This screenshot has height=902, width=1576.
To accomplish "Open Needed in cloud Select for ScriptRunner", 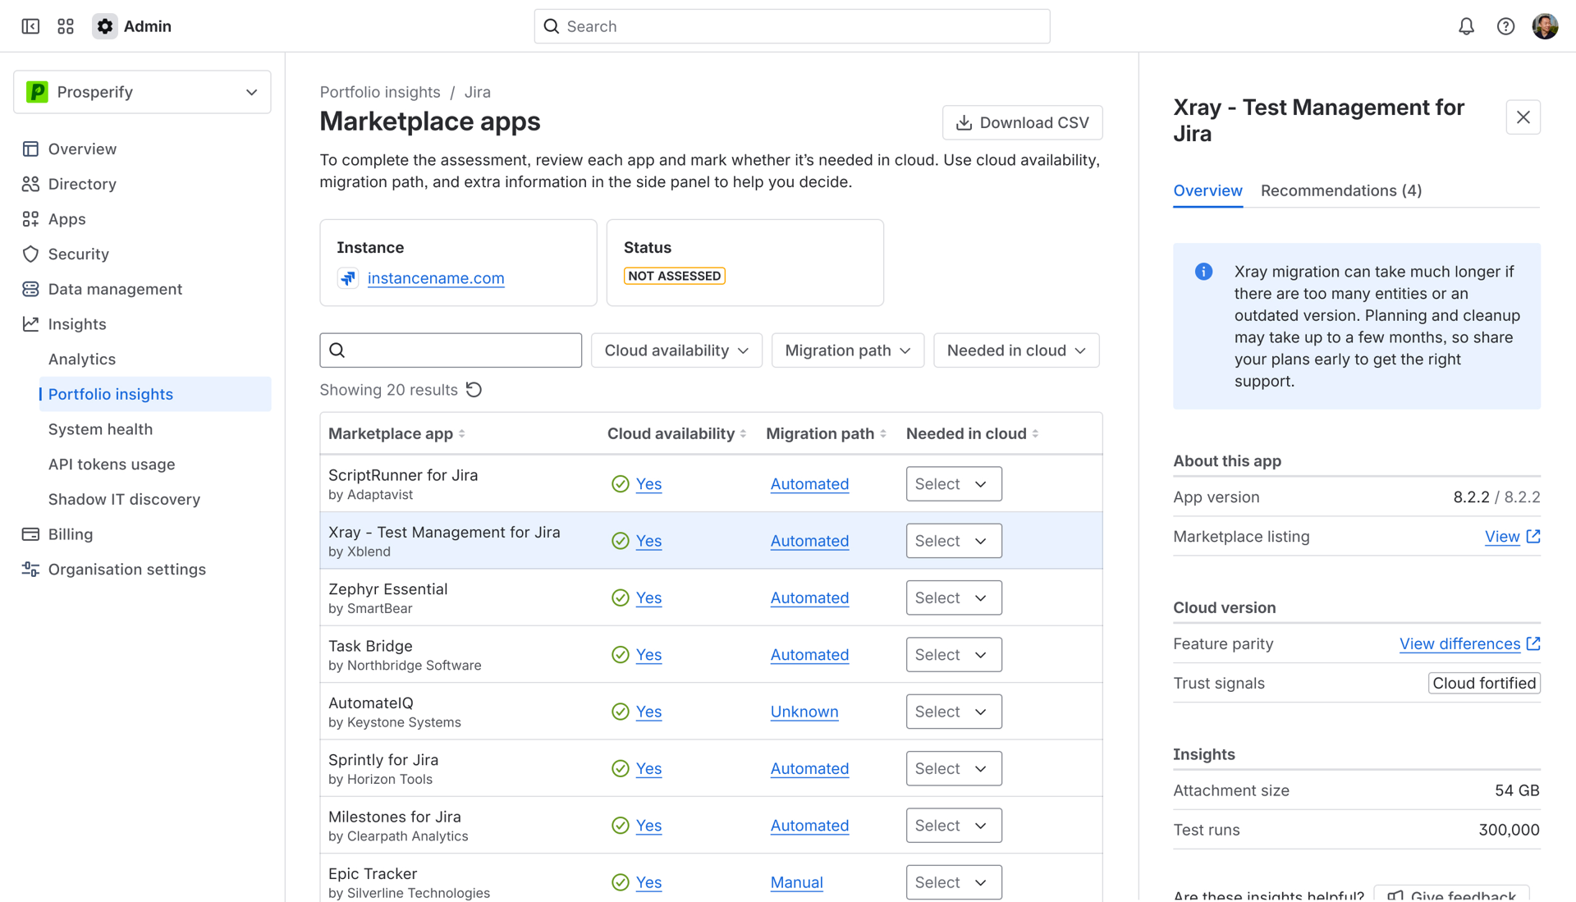I will click(953, 483).
